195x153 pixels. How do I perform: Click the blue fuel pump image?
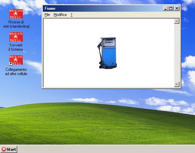(107, 53)
